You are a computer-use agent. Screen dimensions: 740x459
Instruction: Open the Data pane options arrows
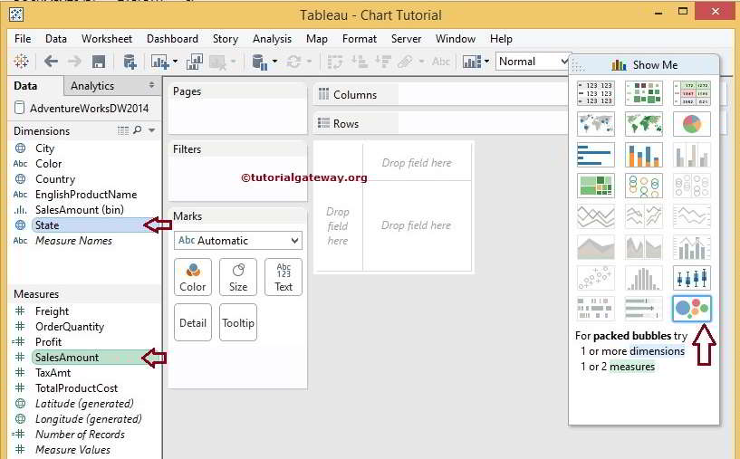pos(151,85)
